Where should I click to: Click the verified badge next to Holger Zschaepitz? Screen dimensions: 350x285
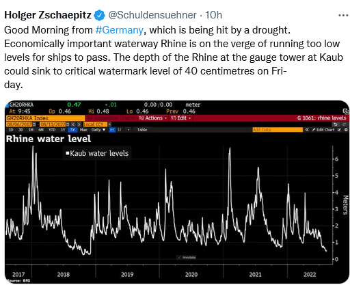[100, 15]
